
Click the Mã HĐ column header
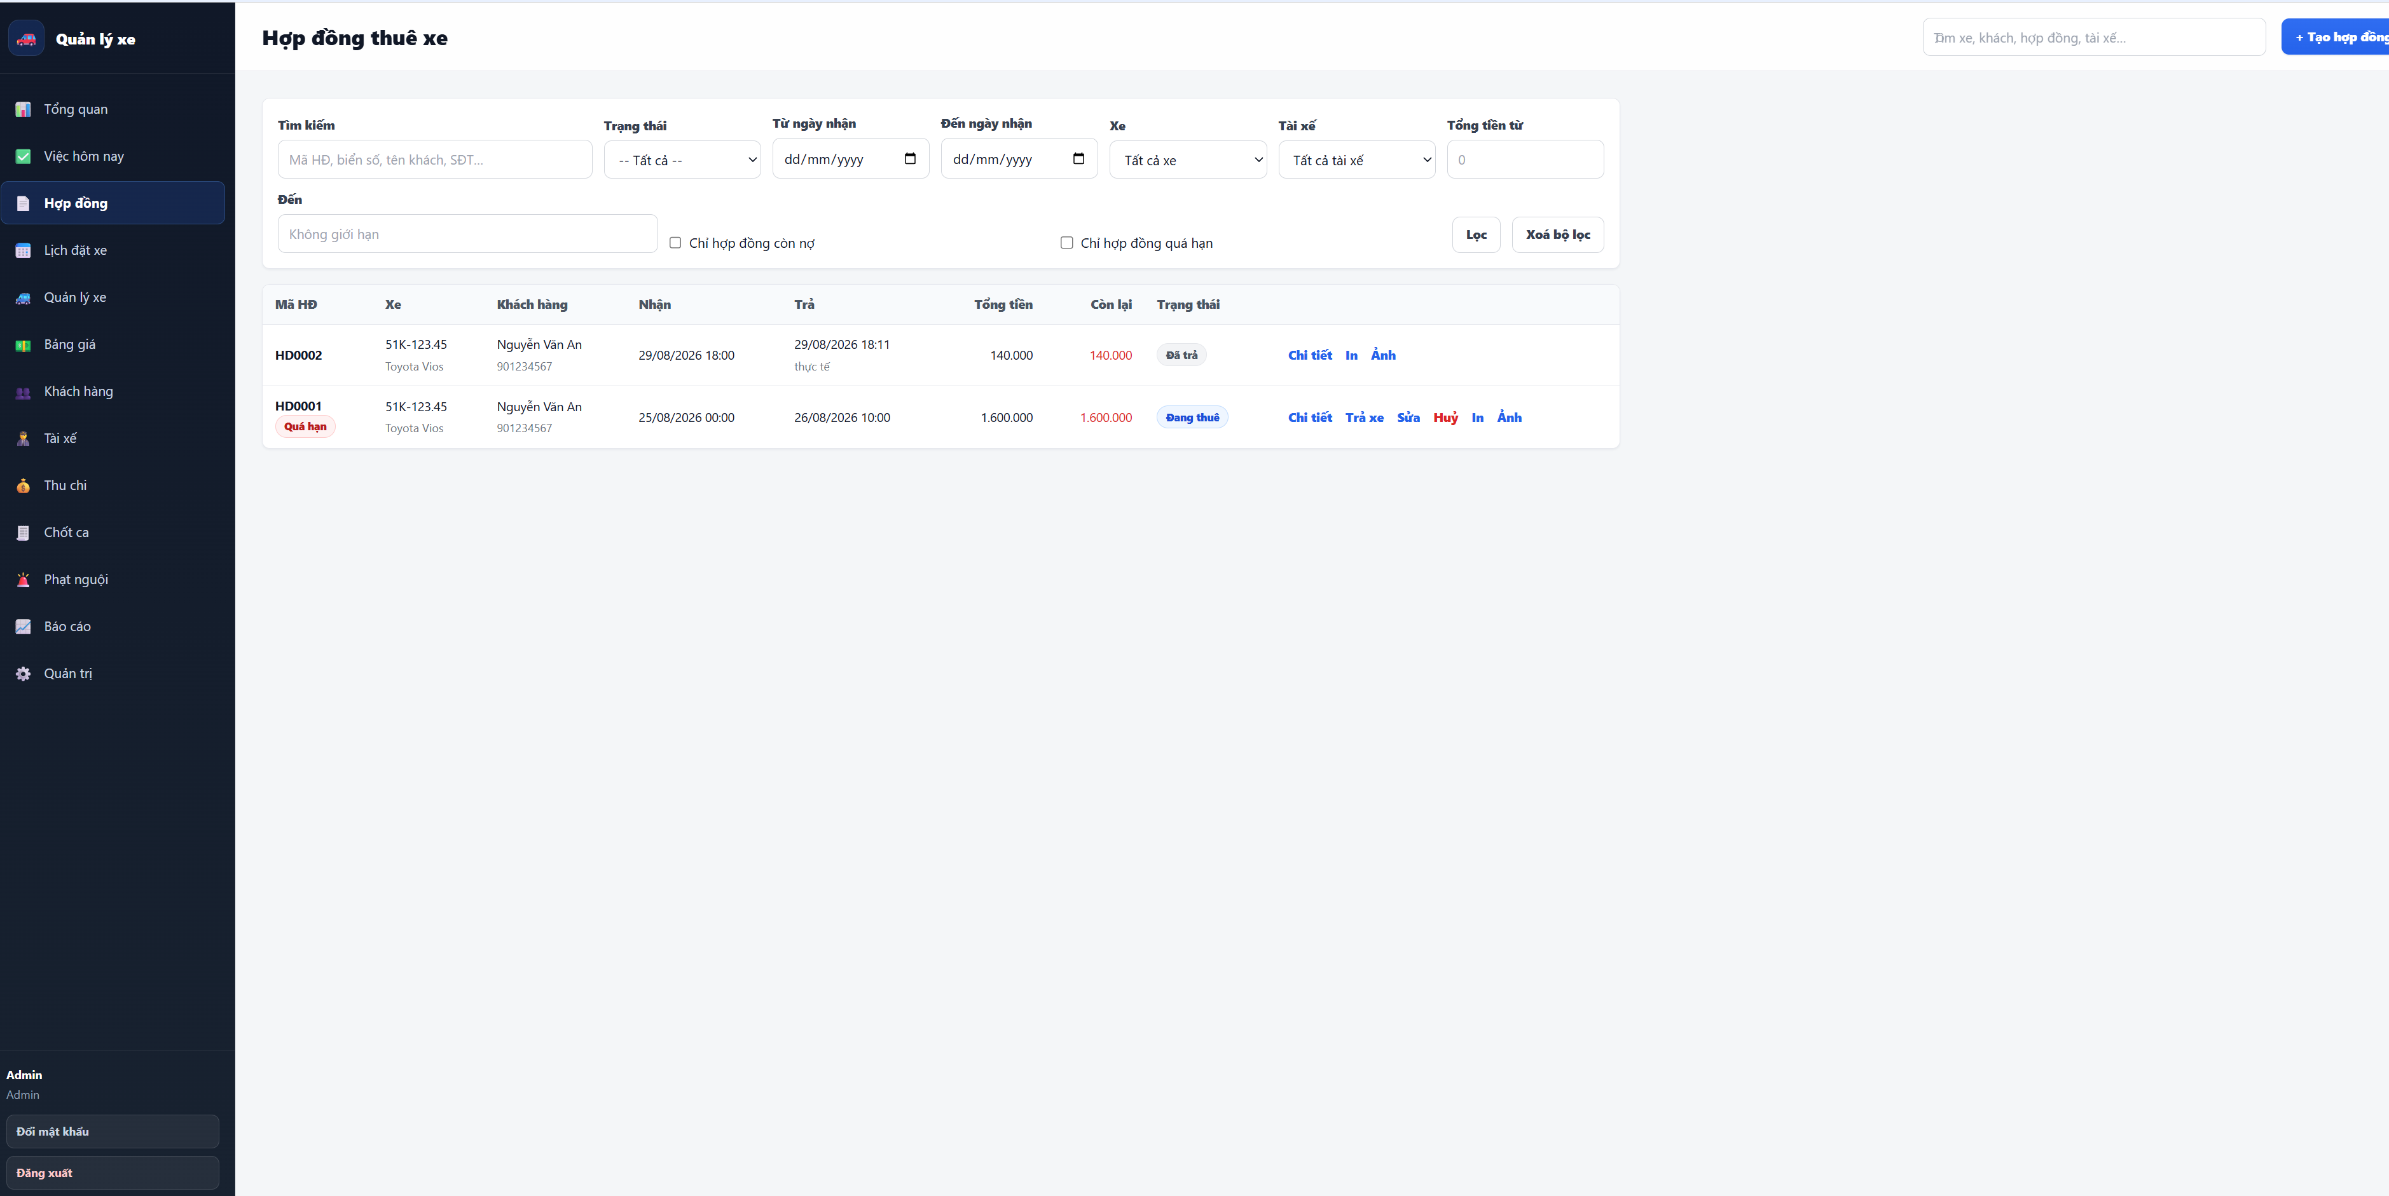coord(296,304)
